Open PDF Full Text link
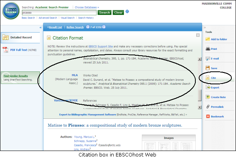 click(x=19, y=50)
